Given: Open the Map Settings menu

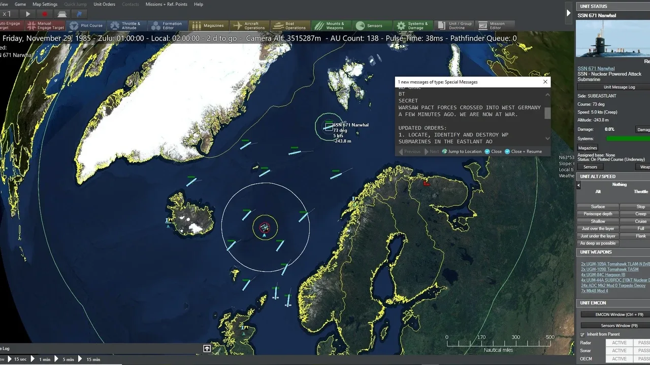Looking at the screenshot, I should (45, 4).
